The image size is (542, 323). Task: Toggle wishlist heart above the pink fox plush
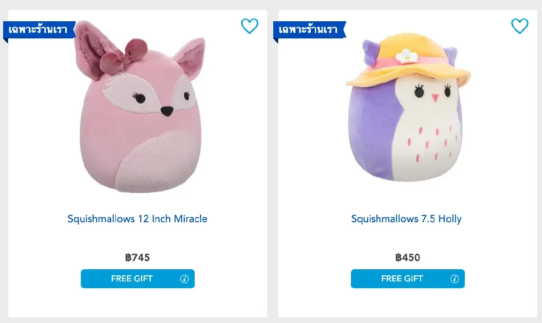click(249, 27)
